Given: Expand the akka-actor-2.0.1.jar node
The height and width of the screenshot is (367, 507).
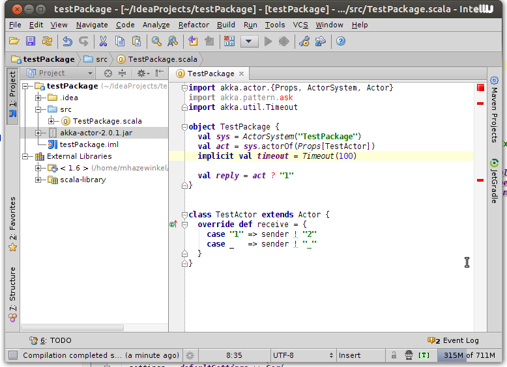Looking at the screenshot, I should [x=38, y=133].
